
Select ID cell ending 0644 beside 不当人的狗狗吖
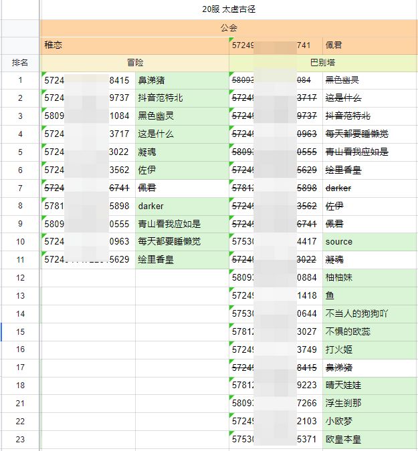pos(276,314)
